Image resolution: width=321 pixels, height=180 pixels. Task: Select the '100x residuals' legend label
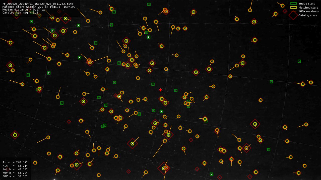(x=308, y=11)
